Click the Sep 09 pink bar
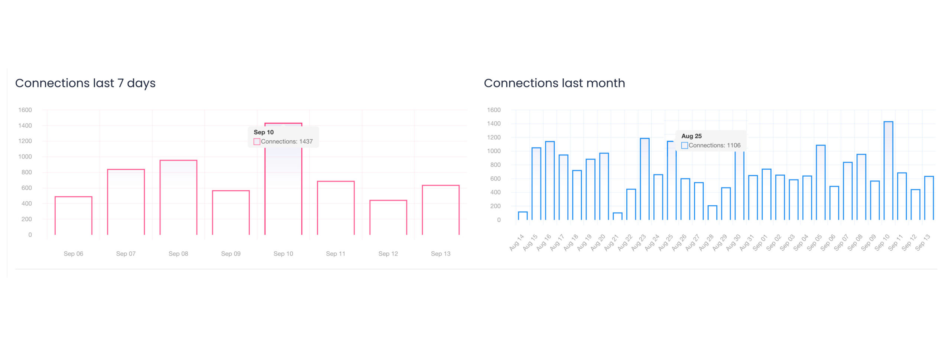This screenshot has width=951, height=346. [231, 213]
